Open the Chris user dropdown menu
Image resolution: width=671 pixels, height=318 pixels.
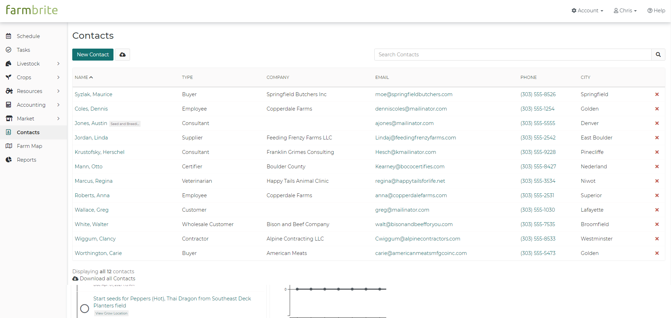pyautogui.click(x=625, y=11)
